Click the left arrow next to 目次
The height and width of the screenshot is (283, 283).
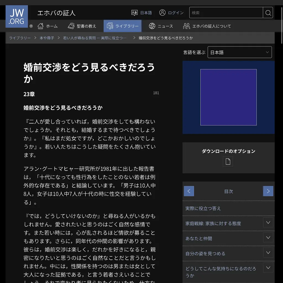[189, 191]
